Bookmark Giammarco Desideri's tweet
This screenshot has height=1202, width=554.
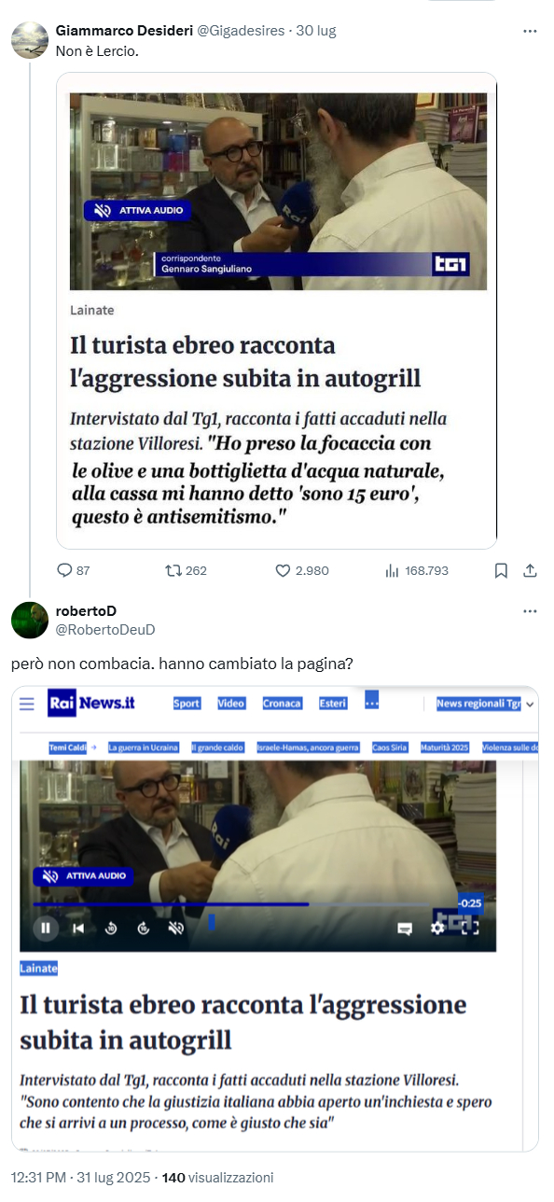501,570
